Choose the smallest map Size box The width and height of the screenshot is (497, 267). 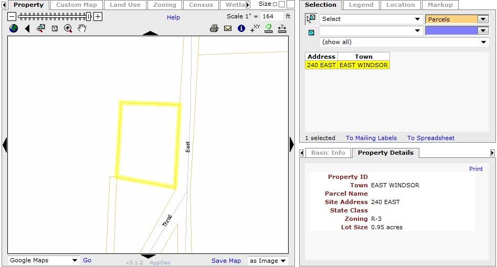click(275, 4)
